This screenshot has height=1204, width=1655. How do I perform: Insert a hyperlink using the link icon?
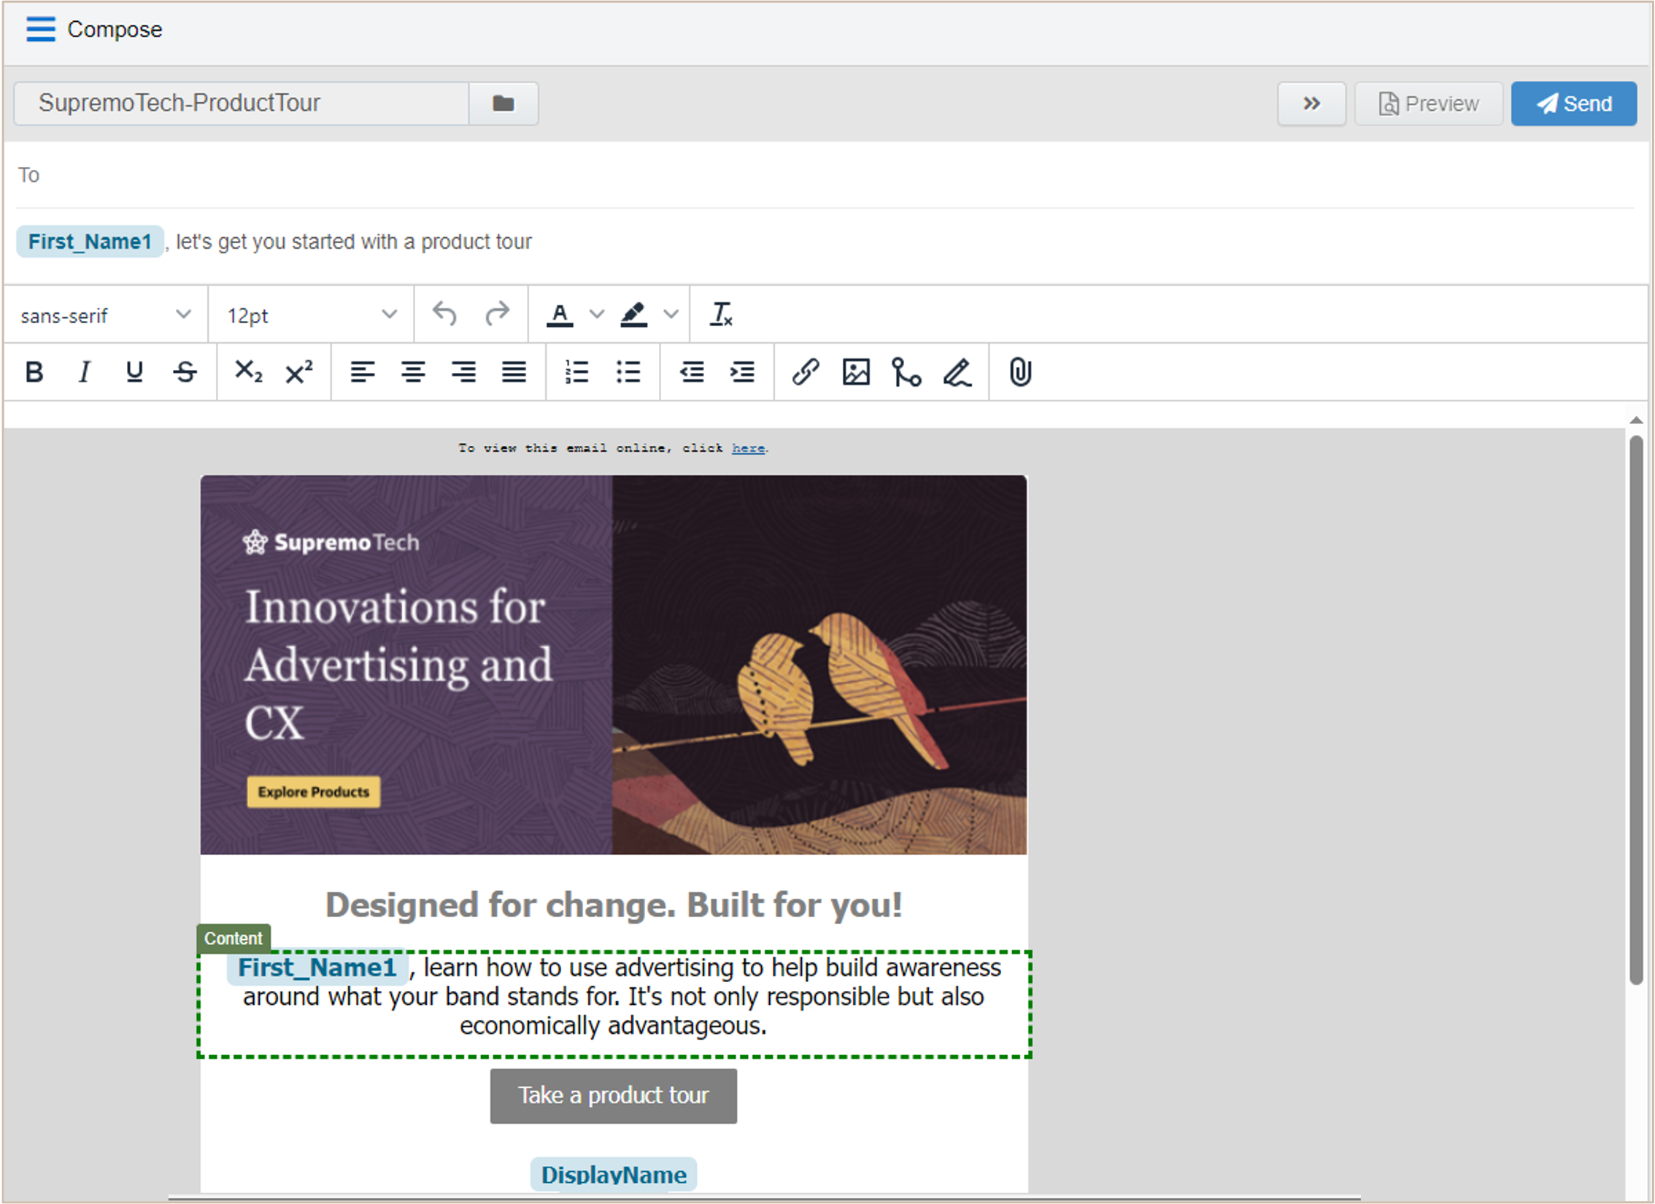806,372
